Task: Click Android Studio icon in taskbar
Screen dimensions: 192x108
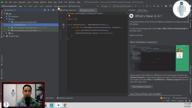Action: pos(58,105)
